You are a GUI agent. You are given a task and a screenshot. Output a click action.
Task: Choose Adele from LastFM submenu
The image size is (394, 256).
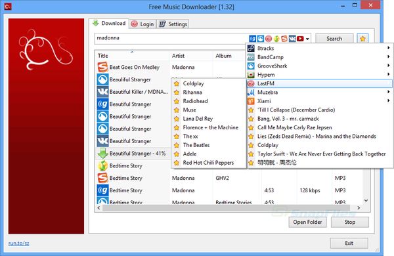point(209,154)
